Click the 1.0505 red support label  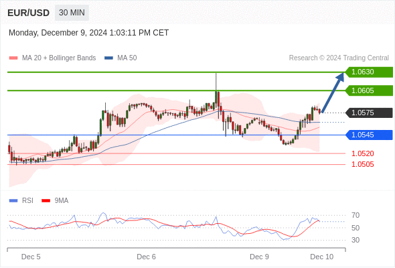(x=363, y=165)
